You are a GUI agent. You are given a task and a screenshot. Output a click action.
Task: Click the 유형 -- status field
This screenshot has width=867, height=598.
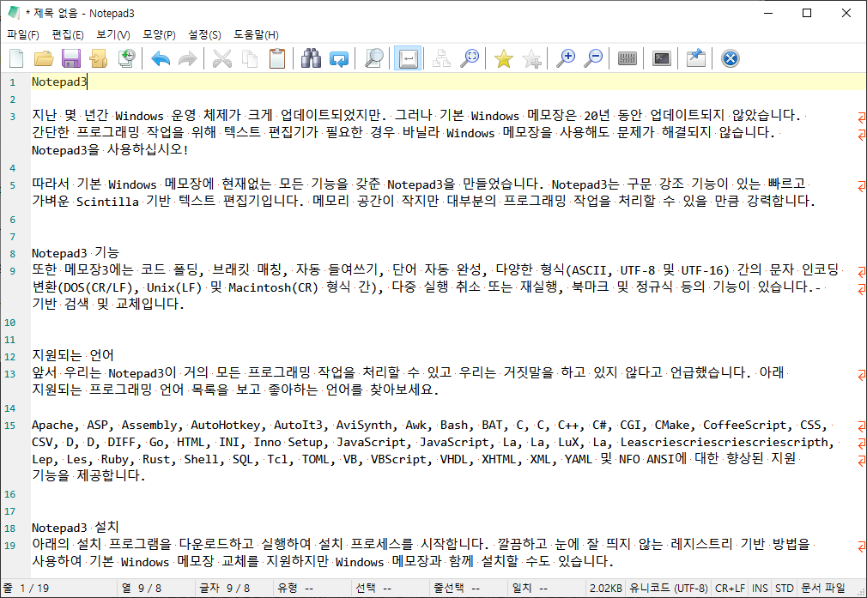pos(312,588)
